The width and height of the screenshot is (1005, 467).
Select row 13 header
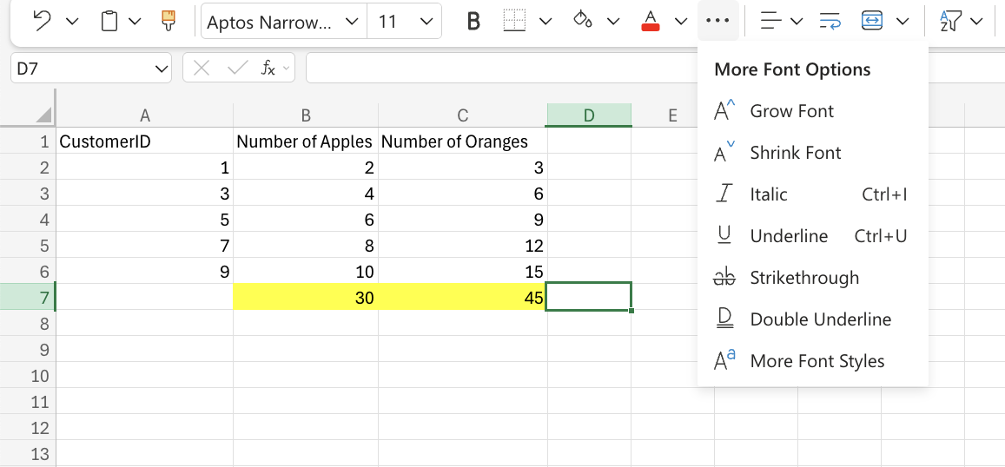click(28, 454)
